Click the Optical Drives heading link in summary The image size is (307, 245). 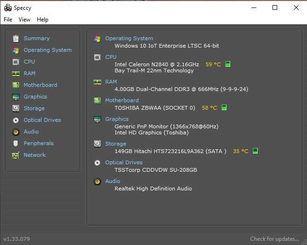pyautogui.click(x=124, y=162)
